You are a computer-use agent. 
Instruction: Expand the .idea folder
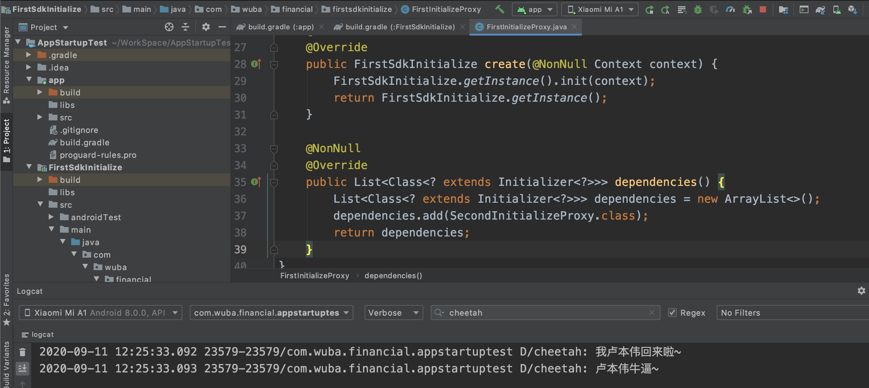[29, 67]
